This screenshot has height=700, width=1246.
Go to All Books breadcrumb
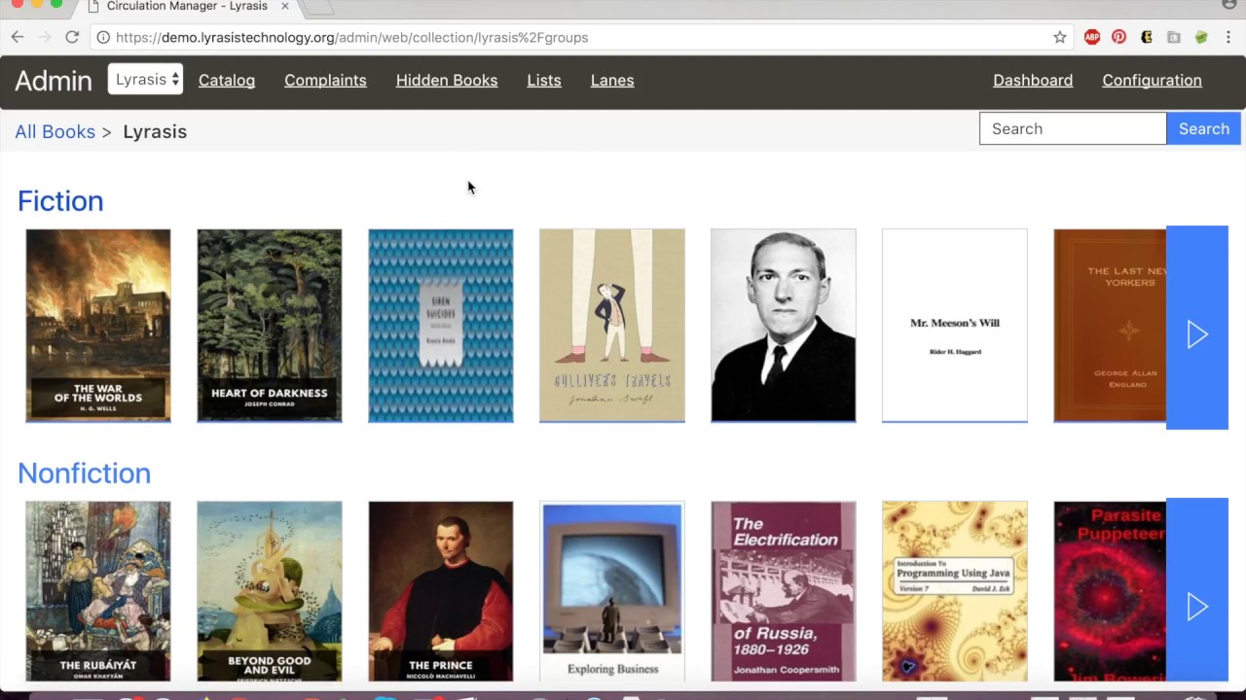pos(55,131)
